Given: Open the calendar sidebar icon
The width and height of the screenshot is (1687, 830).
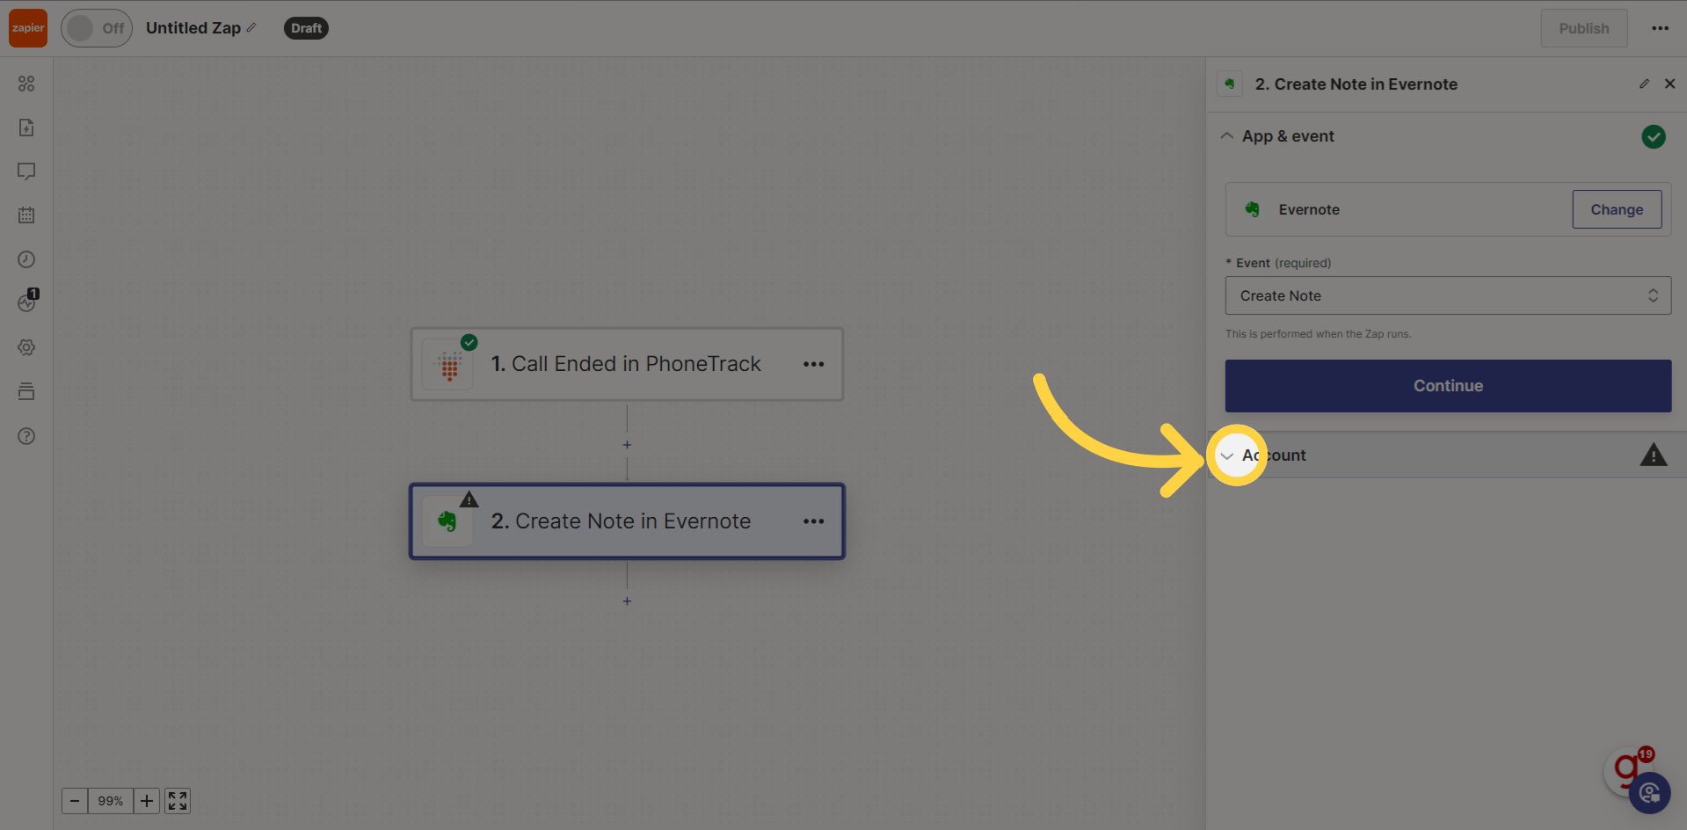Looking at the screenshot, I should tap(26, 215).
